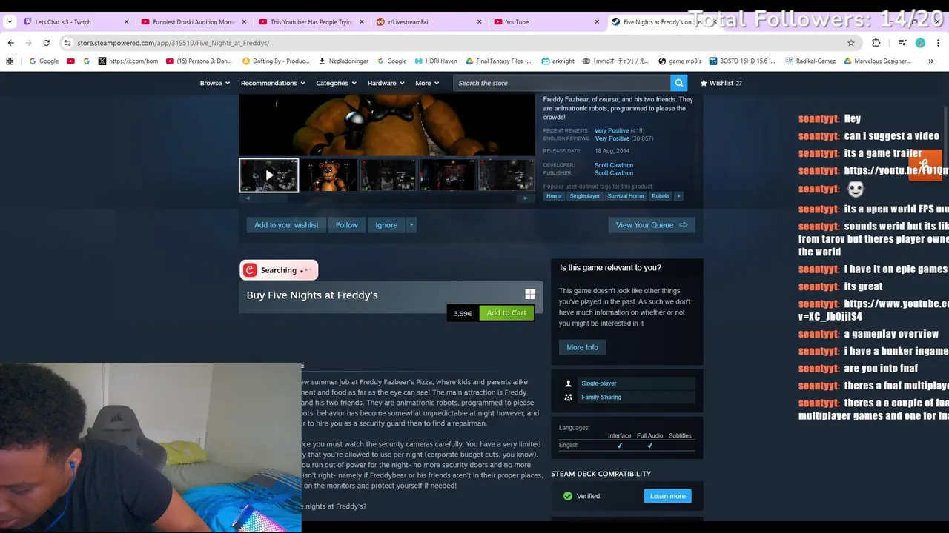This screenshot has height=533, width=949.
Task: Switch to the This Youtuber Has People tab
Action: coord(311,21)
